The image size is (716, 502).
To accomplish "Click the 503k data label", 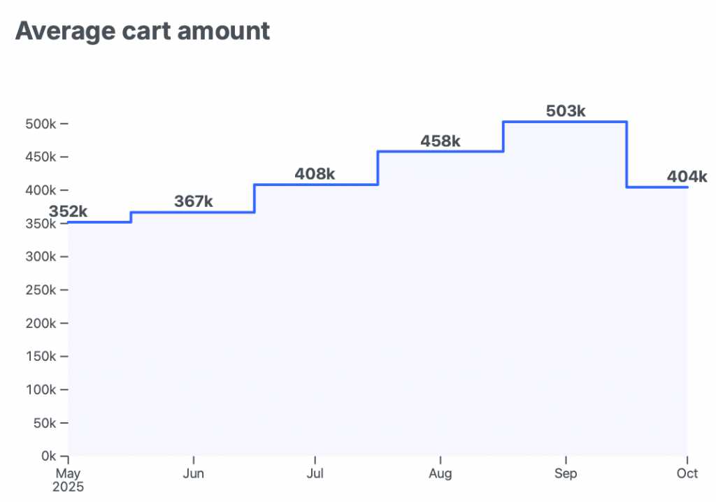I will [565, 110].
